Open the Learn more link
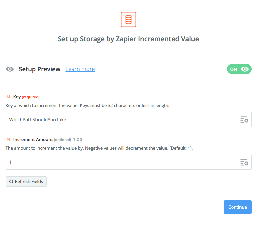The width and height of the screenshot is (257, 226). [80, 69]
